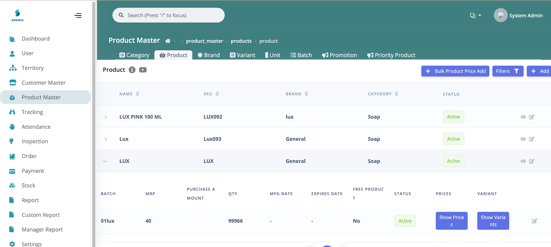Click the Payment card icon
This screenshot has height=247, width=551.
coord(12,171)
